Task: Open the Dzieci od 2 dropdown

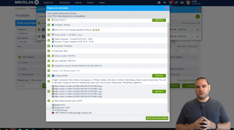Action: (182, 51)
